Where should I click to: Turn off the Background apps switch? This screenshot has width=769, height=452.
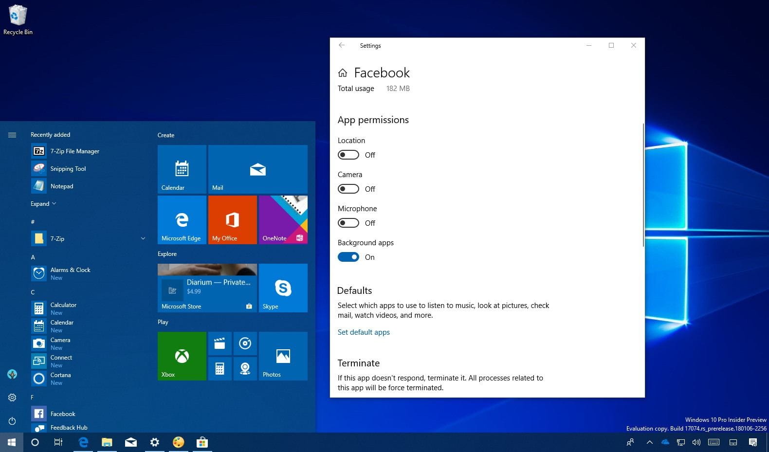pos(348,257)
